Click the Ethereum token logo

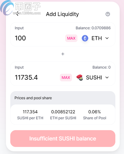click(x=85, y=38)
